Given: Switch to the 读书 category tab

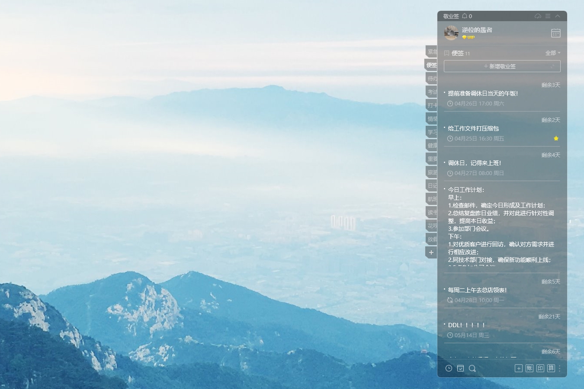Looking at the screenshot, I should pyautogui.click(x=431, y=213).
